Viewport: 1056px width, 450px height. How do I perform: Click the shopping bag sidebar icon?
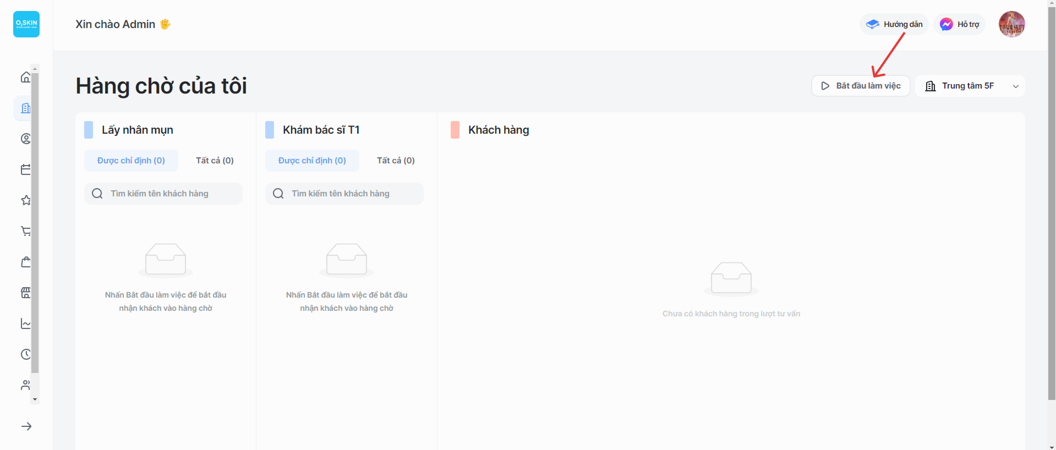coord(25,262)
